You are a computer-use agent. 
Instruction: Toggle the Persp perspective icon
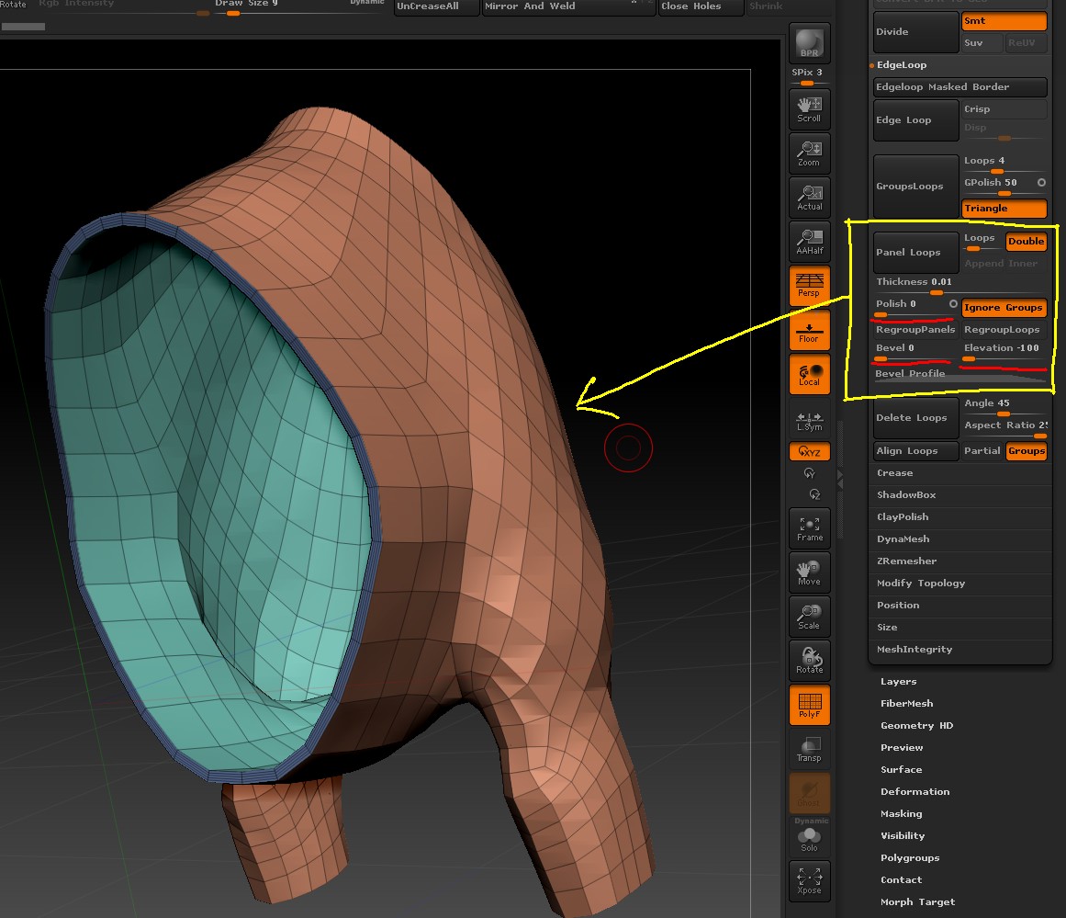(x=809, y=285)
